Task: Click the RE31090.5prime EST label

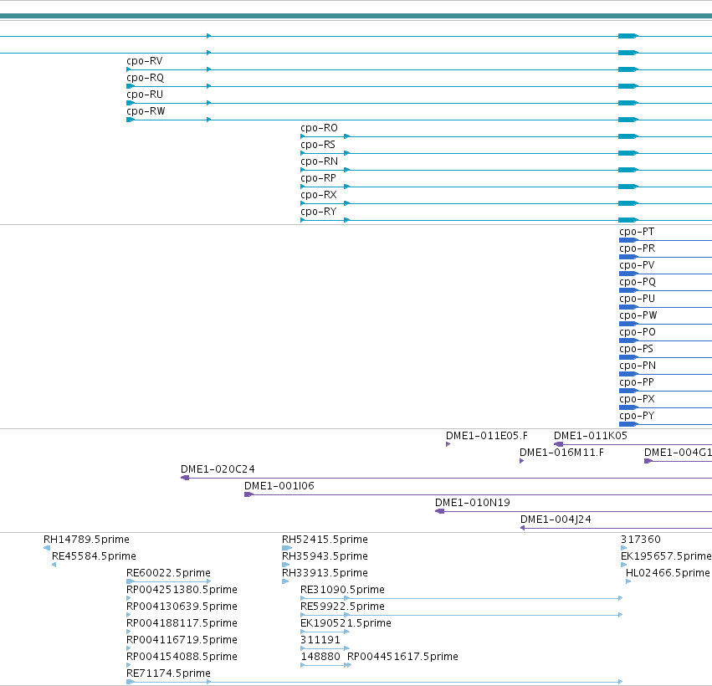Action: [x=342, y=590]
